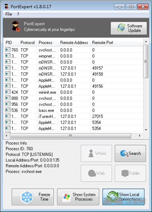Viewport: 152px width, 212px height.
Task: Select process icon of wmpnet row
Action: pos(8,56)
